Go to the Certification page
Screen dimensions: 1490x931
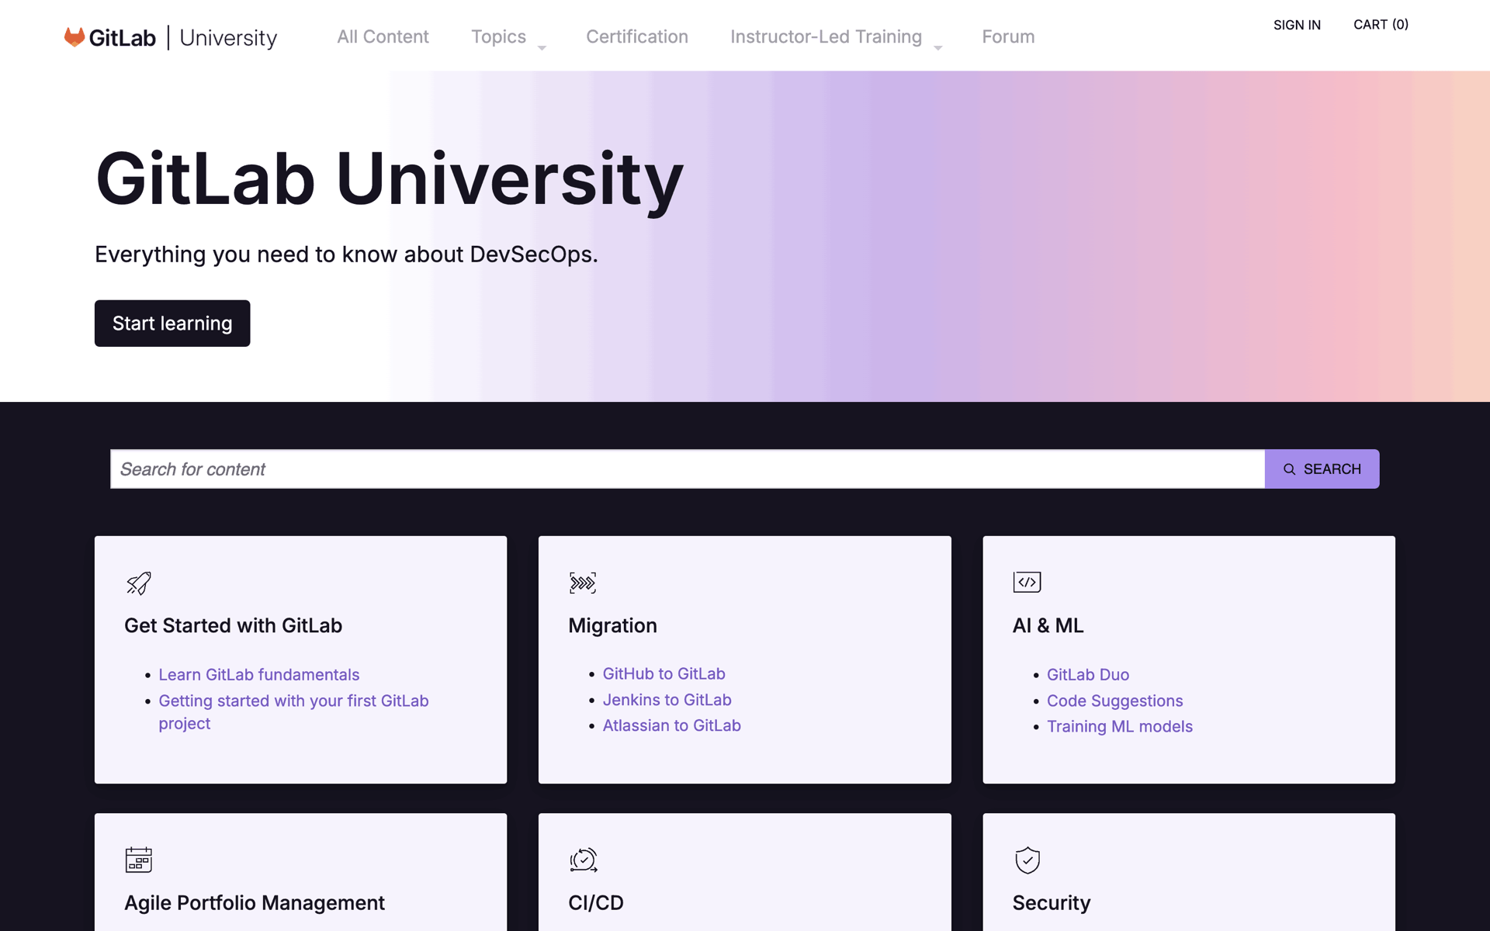point(637,36)
